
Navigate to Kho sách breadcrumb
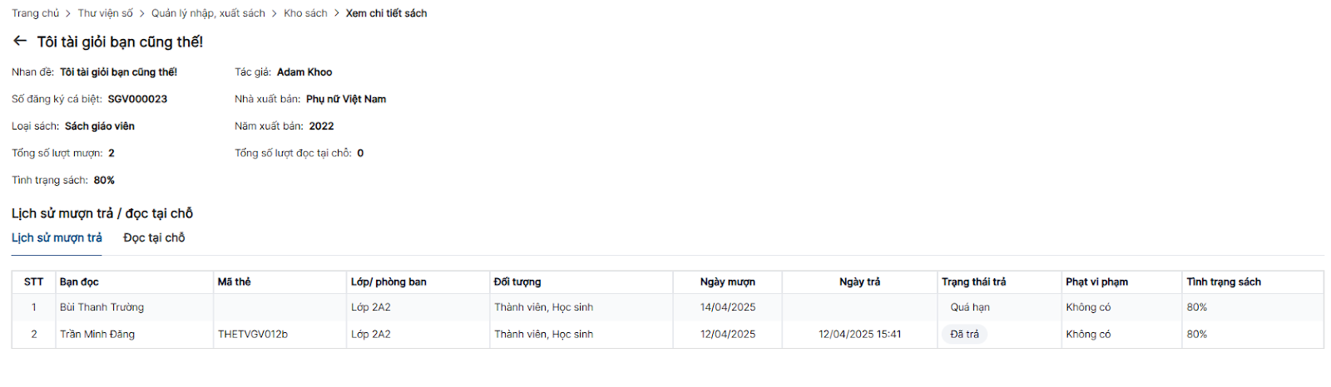click(x=305, y=13)
